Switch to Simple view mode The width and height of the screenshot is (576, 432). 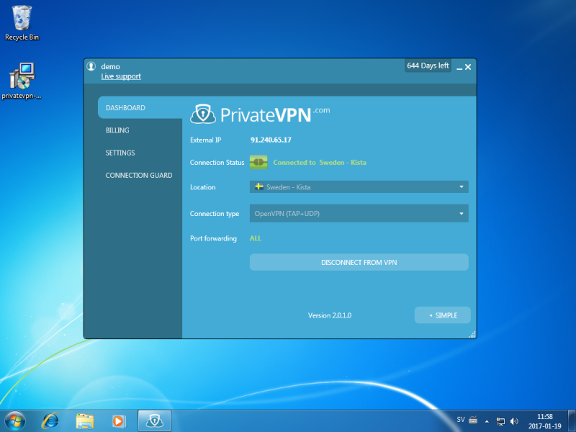click(443, 315)
